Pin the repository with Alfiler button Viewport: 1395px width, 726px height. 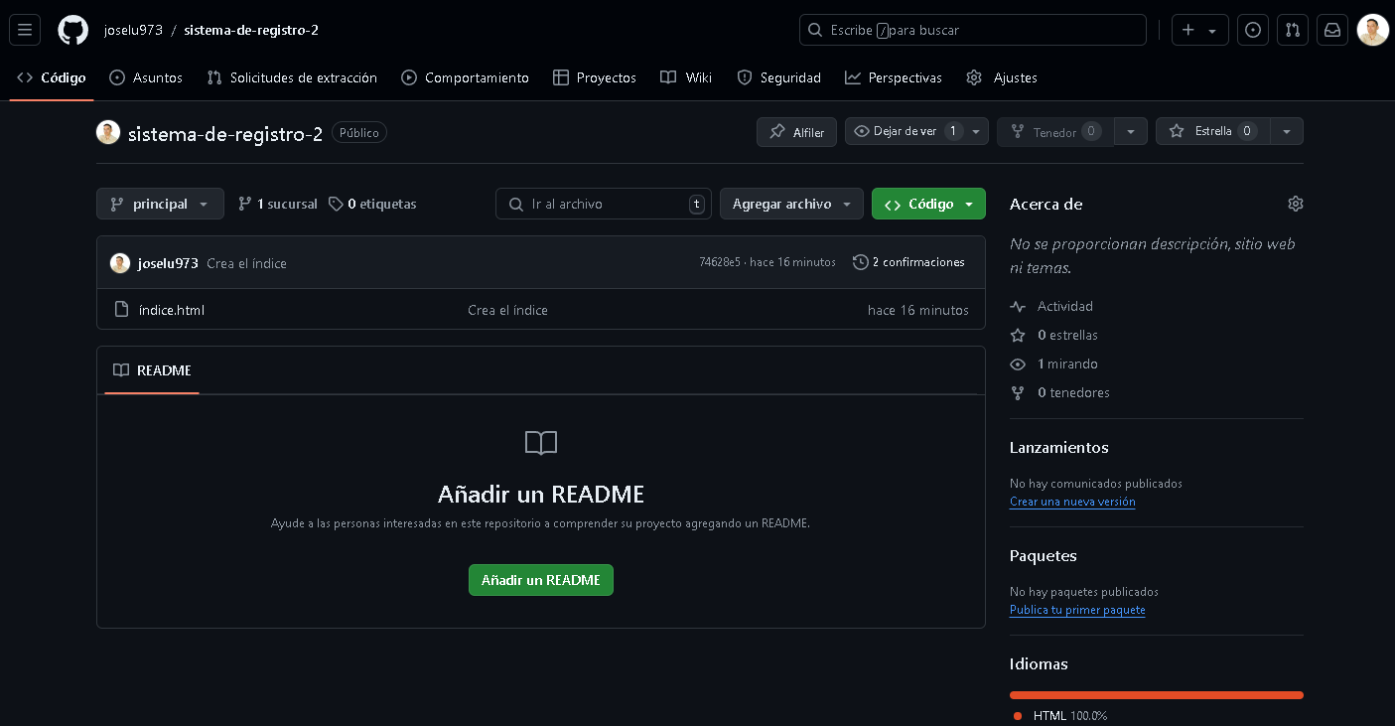(x=796, y=132)
